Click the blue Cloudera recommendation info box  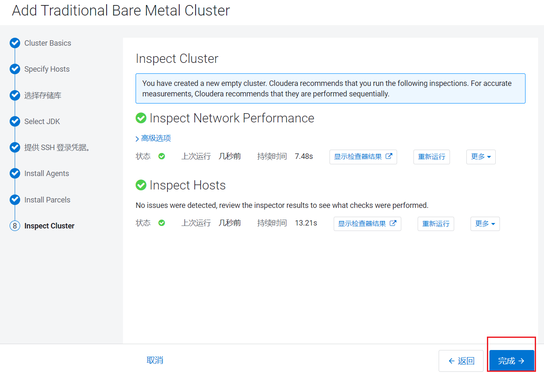click(x=330, y=88)
